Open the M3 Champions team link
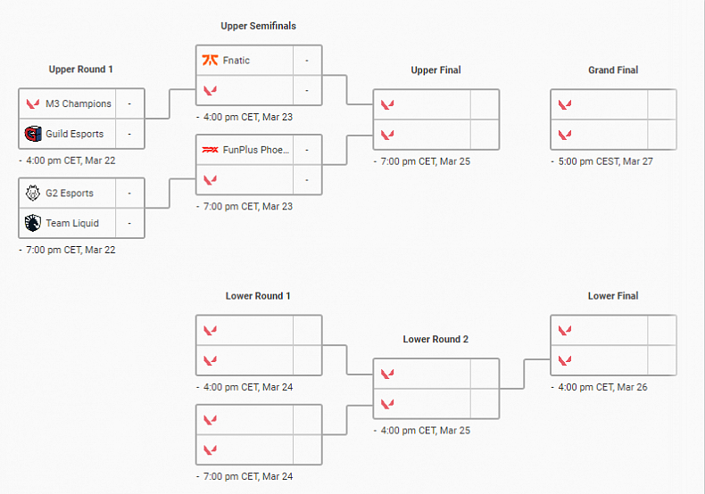Viewport: 705px width, 494px height. [x=79, y=103]
